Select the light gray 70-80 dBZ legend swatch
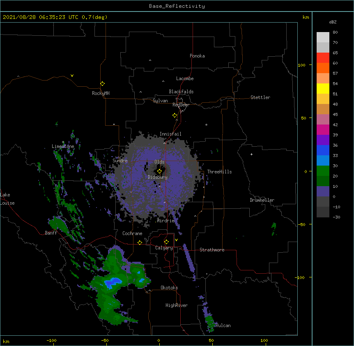Viewport: 354px width, 346px height. 323,37
